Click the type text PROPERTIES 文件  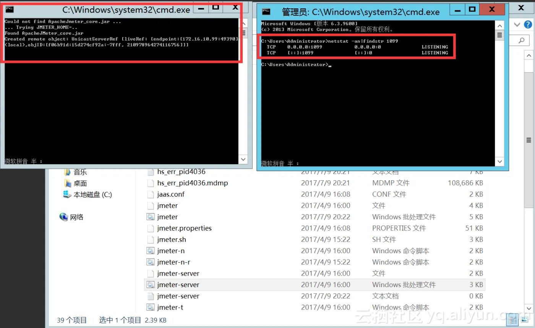[399, 228]
